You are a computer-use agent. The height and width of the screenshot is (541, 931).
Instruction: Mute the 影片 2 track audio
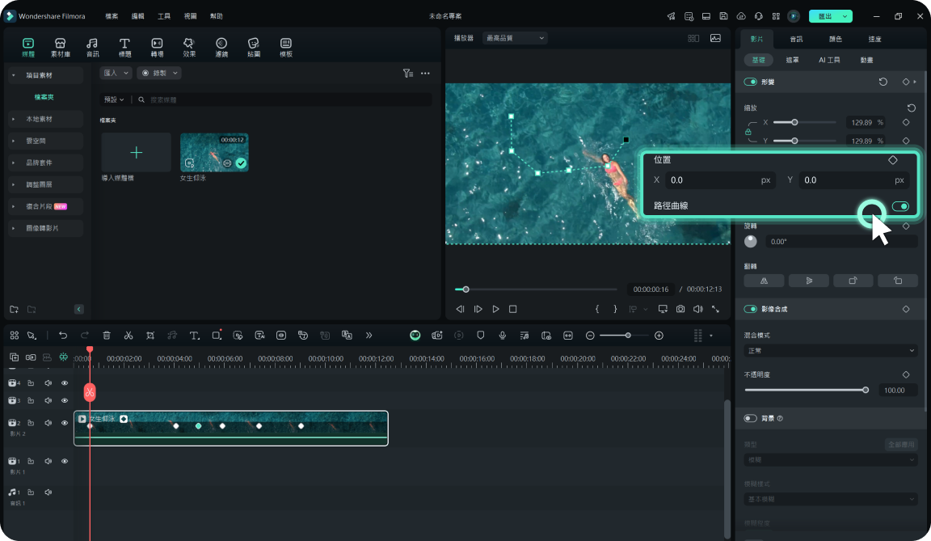pos(48,423)
